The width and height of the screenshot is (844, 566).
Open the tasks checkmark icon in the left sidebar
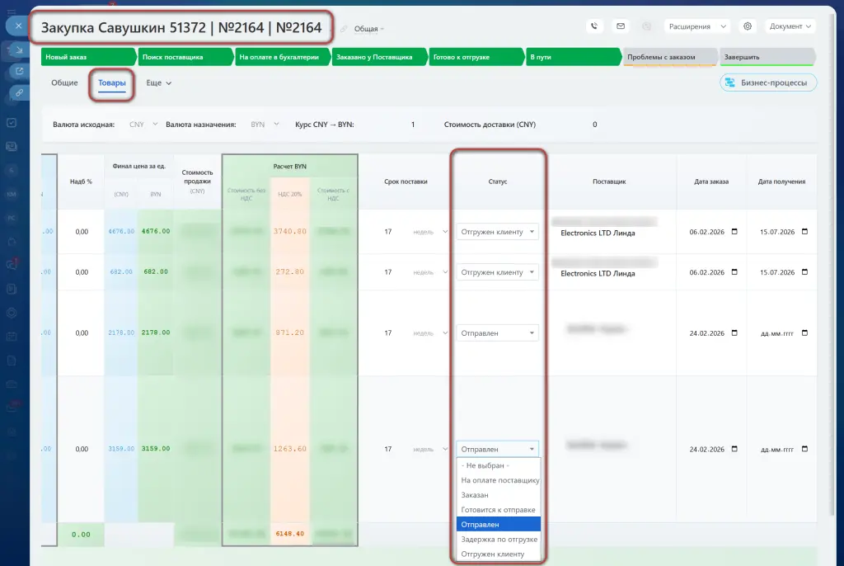point(12,122)
